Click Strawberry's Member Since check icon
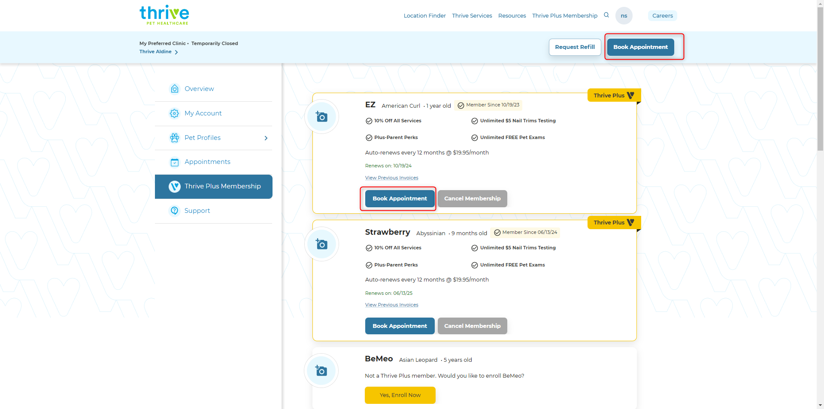Image resolution: width=824 pixels, height=409 pixels. click(x=497, y=233)
